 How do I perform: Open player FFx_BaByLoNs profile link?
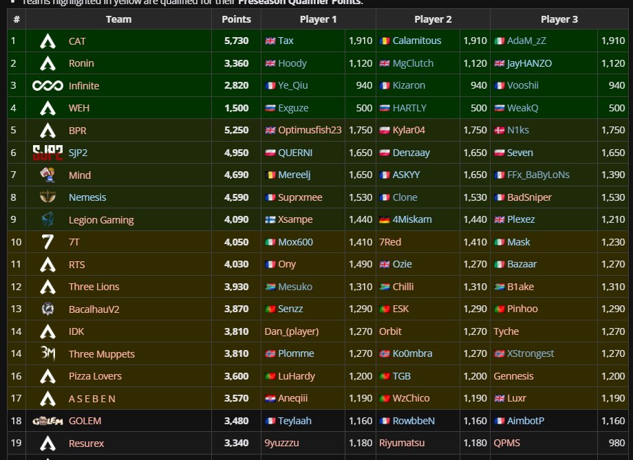(538, 175)
